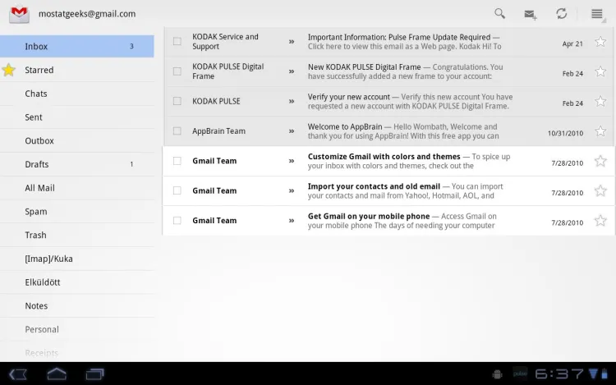This screenshot has width=616, height=385.
Task: Click the chevron marker on AppBrain Team email
Action: click(291, 131)
